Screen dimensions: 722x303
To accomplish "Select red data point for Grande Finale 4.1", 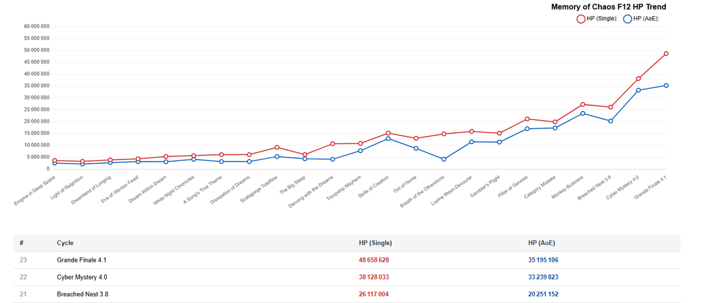I will [x=666, y=53].
